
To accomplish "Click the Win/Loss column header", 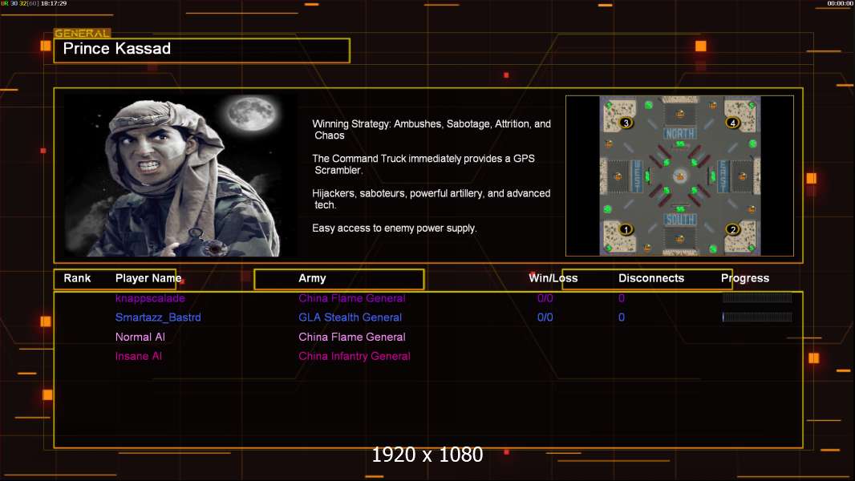I will coord(553,278).
